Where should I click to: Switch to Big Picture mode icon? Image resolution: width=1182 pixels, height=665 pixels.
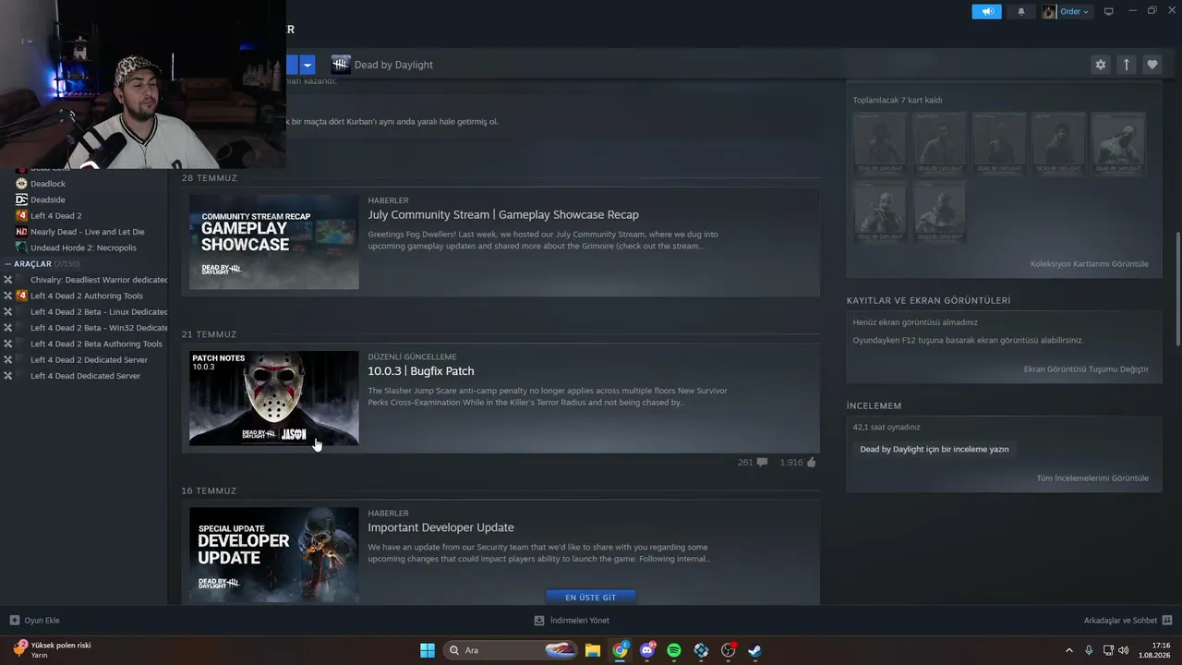[1109, 11]
